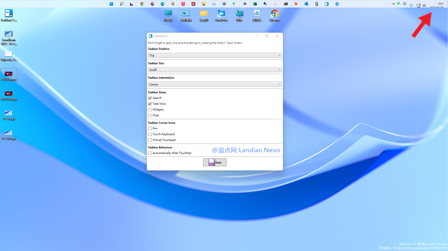Open the Taskbar Indentation dropdown showing Center

pos(214,84)
